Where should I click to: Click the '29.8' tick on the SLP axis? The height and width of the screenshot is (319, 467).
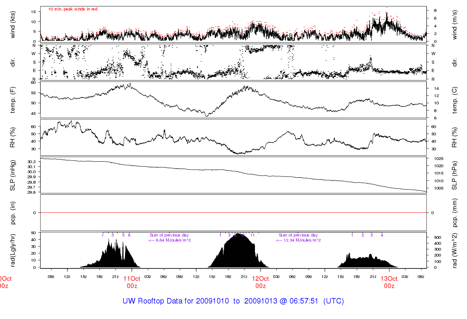point(32,182)
